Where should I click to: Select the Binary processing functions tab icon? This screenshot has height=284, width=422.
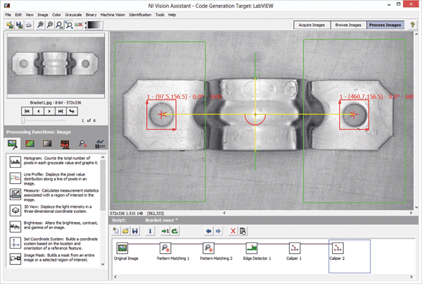pyautogui.click(x=65, y=144)
